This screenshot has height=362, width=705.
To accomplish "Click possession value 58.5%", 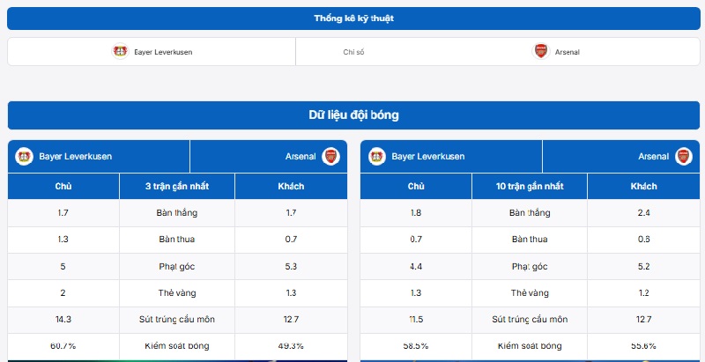I will click(416, 346).
